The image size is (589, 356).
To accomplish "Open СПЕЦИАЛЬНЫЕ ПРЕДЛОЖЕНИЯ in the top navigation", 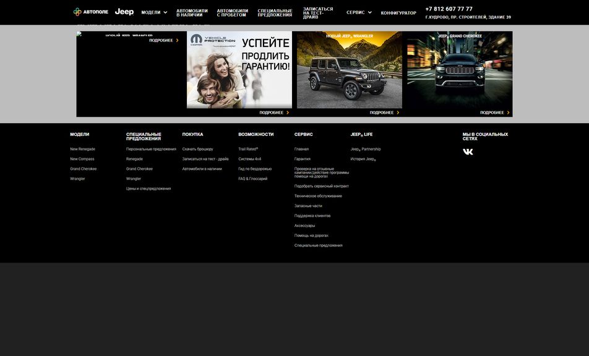I will coord(275,13).
